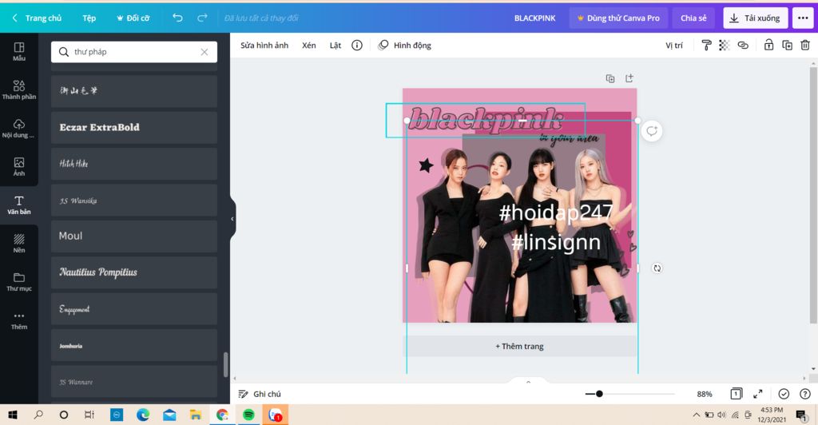
Task: Add a comment on the design
Action: (x=652, y=131)
